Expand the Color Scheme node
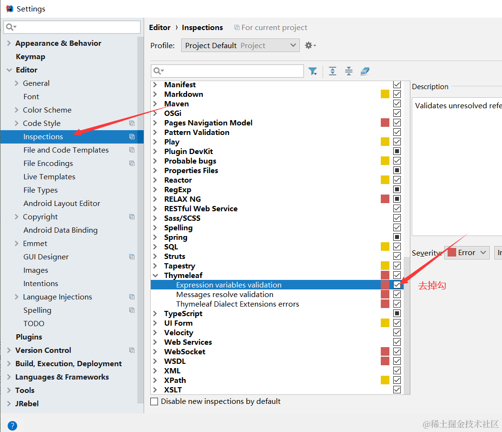 point(17,110)
